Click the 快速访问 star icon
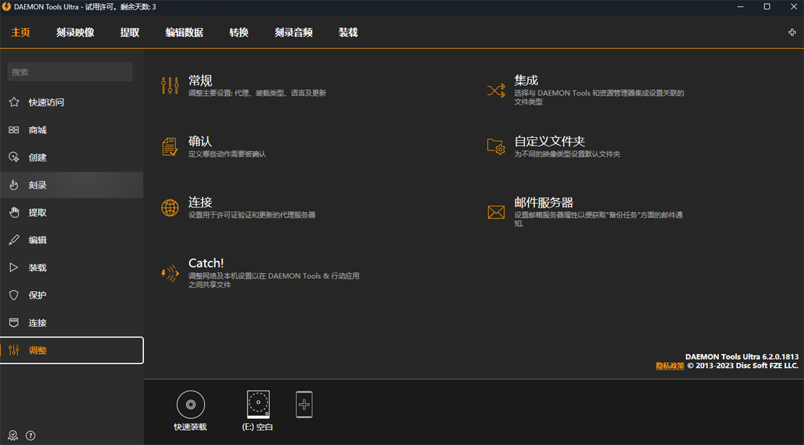804x445 pixels. (x=14, y=102)
